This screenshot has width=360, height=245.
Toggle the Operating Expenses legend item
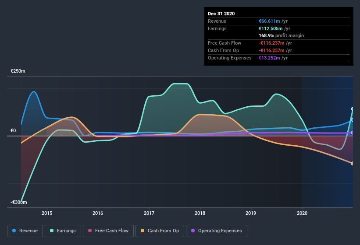point(216,231)
